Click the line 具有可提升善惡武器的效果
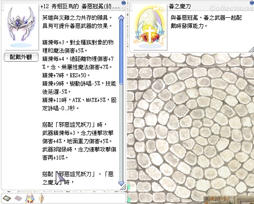This screenshot has height=204, width=254. [77, 26]
